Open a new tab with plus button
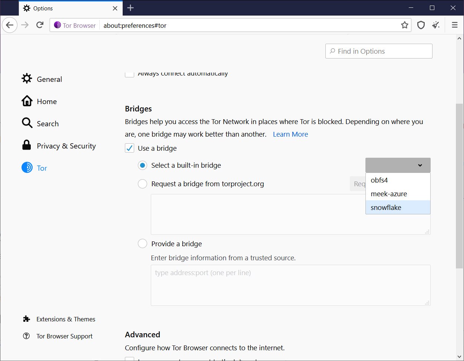 pyautogui.click(x=130, y=8)
